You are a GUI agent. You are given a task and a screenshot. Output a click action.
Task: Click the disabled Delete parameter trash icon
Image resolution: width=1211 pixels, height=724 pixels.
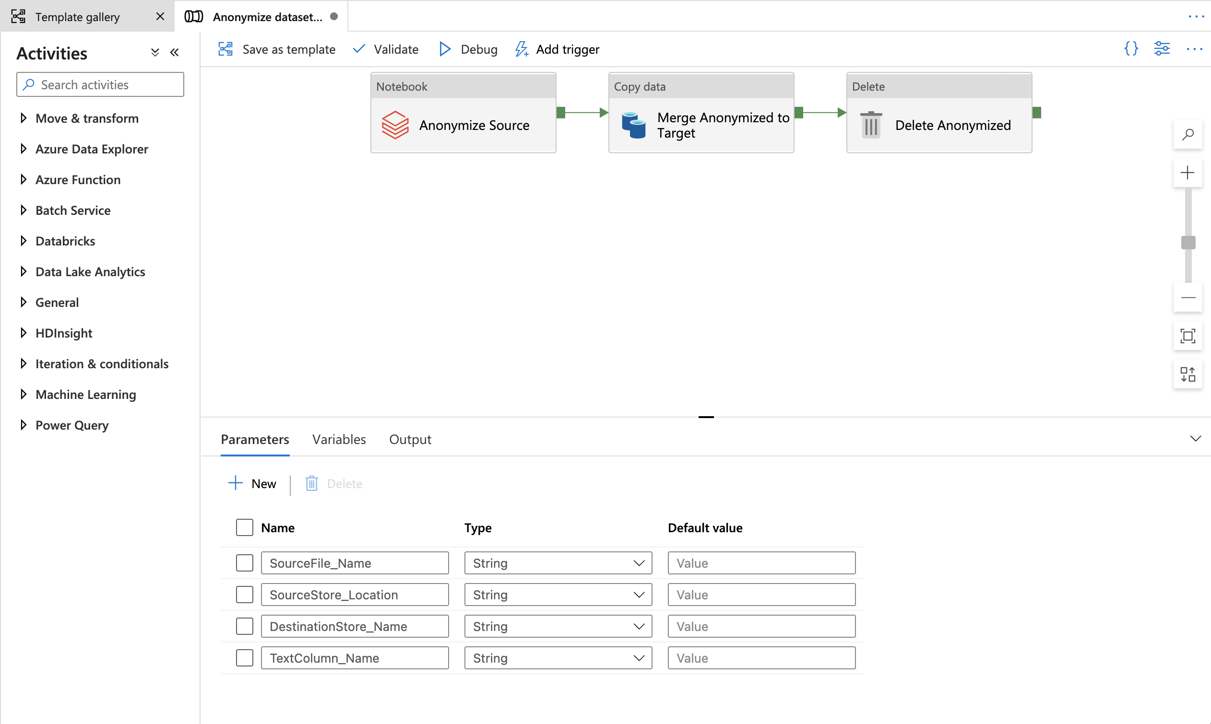click(x=311, y=483)
